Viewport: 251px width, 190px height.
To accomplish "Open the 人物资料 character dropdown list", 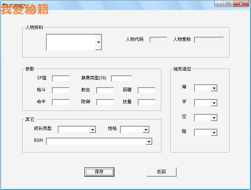I will click(x=98, y=42).
